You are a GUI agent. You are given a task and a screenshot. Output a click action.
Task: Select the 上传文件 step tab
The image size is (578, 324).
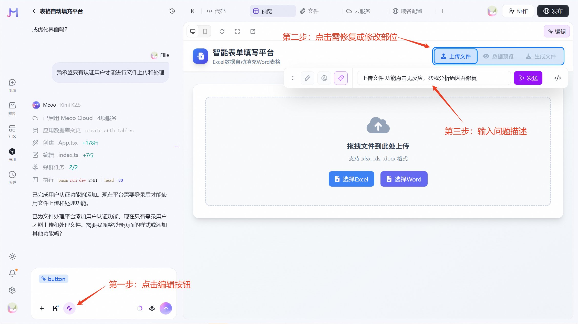point(456,56)
